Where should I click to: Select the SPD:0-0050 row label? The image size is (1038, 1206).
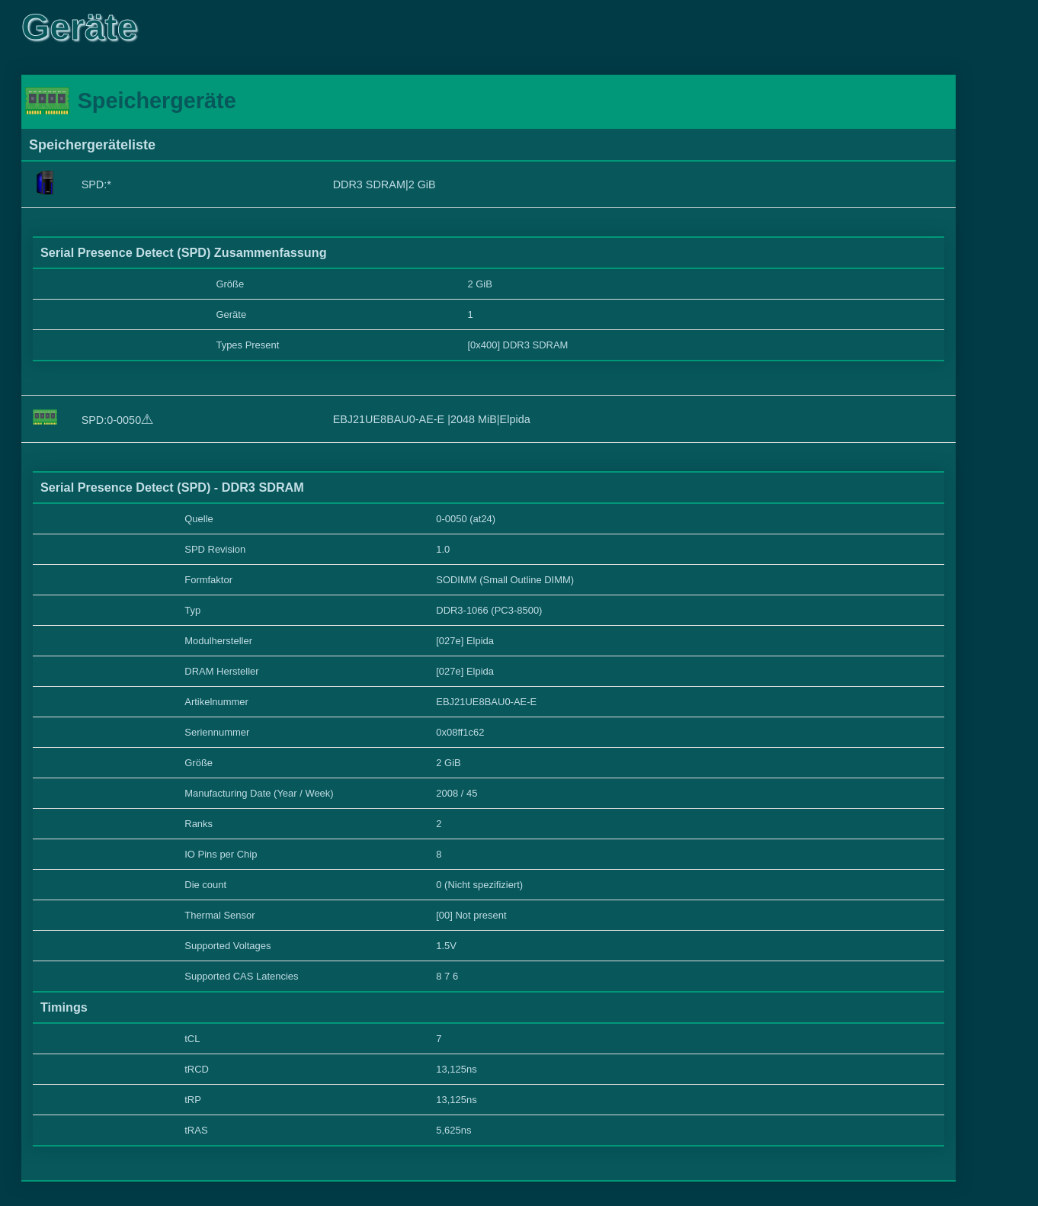111,420
